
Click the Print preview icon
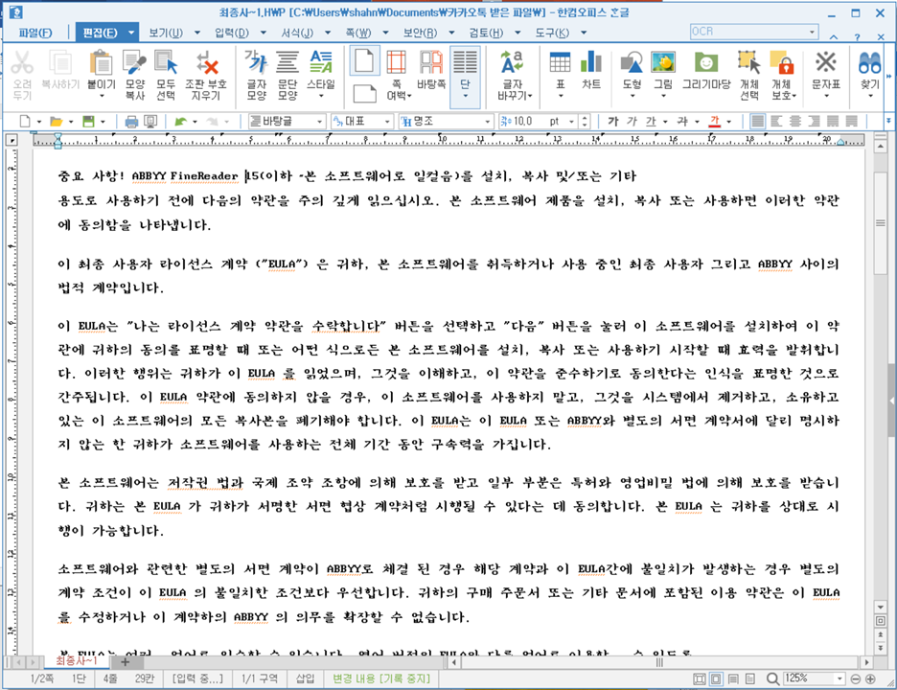pyautogui.click(x=149, y=122)
